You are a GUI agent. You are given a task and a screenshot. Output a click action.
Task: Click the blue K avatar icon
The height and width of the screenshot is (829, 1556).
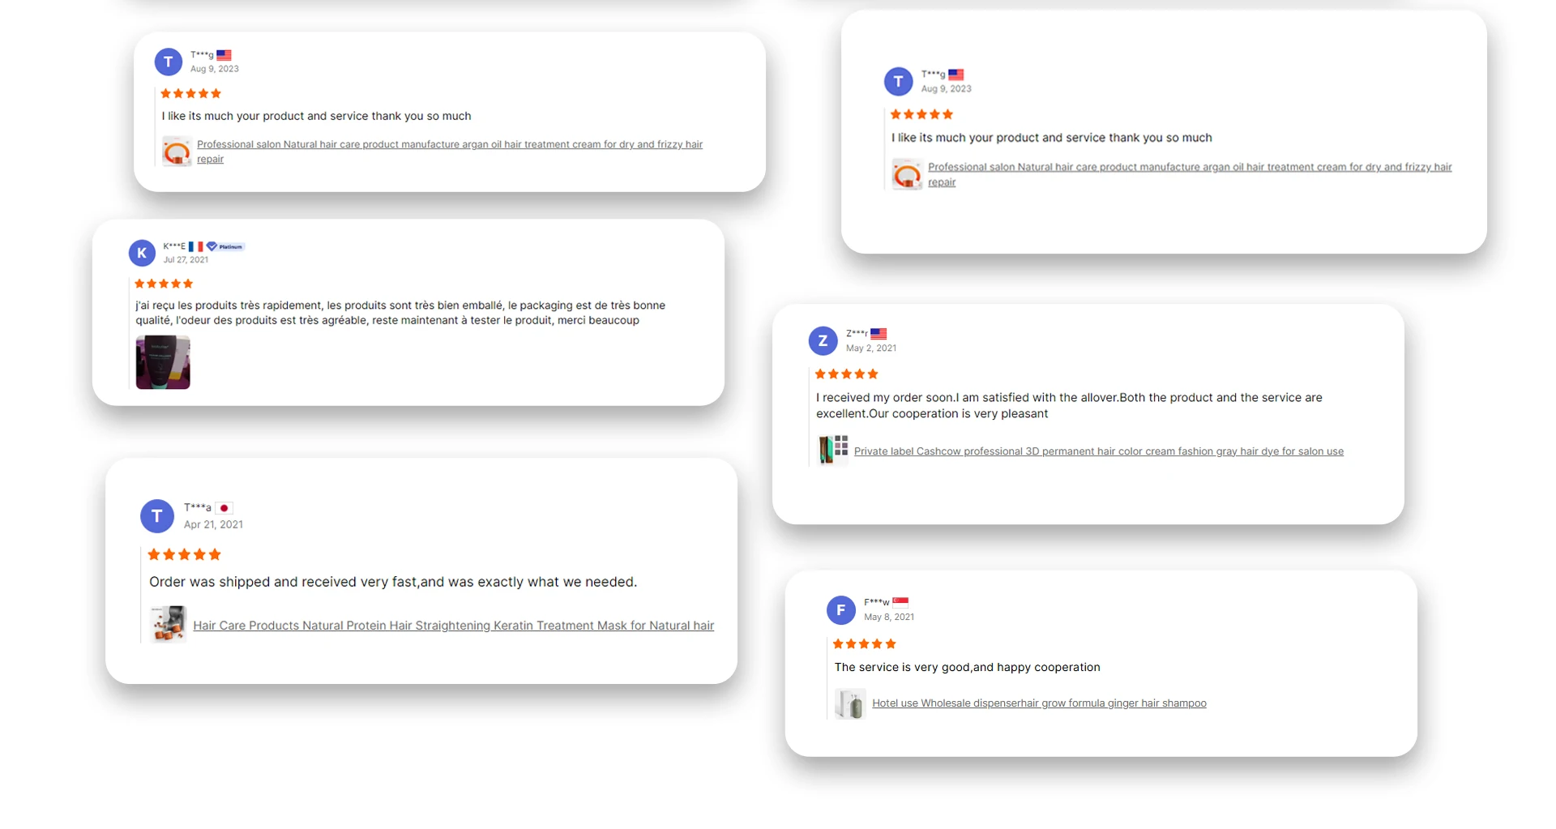(142, 253)
